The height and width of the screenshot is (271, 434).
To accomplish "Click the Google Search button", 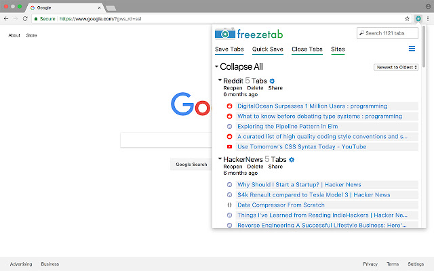I will click(x=191, y=164).
